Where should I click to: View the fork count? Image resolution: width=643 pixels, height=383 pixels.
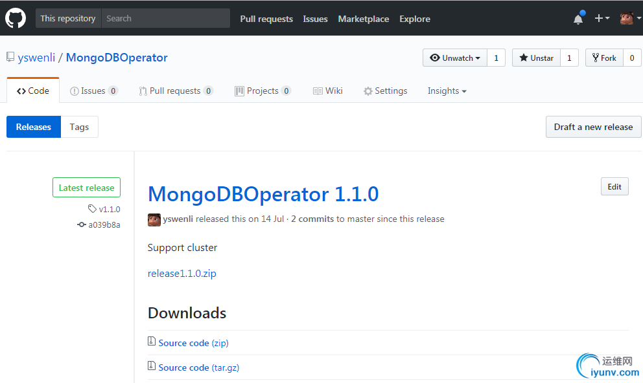(632, 58)
